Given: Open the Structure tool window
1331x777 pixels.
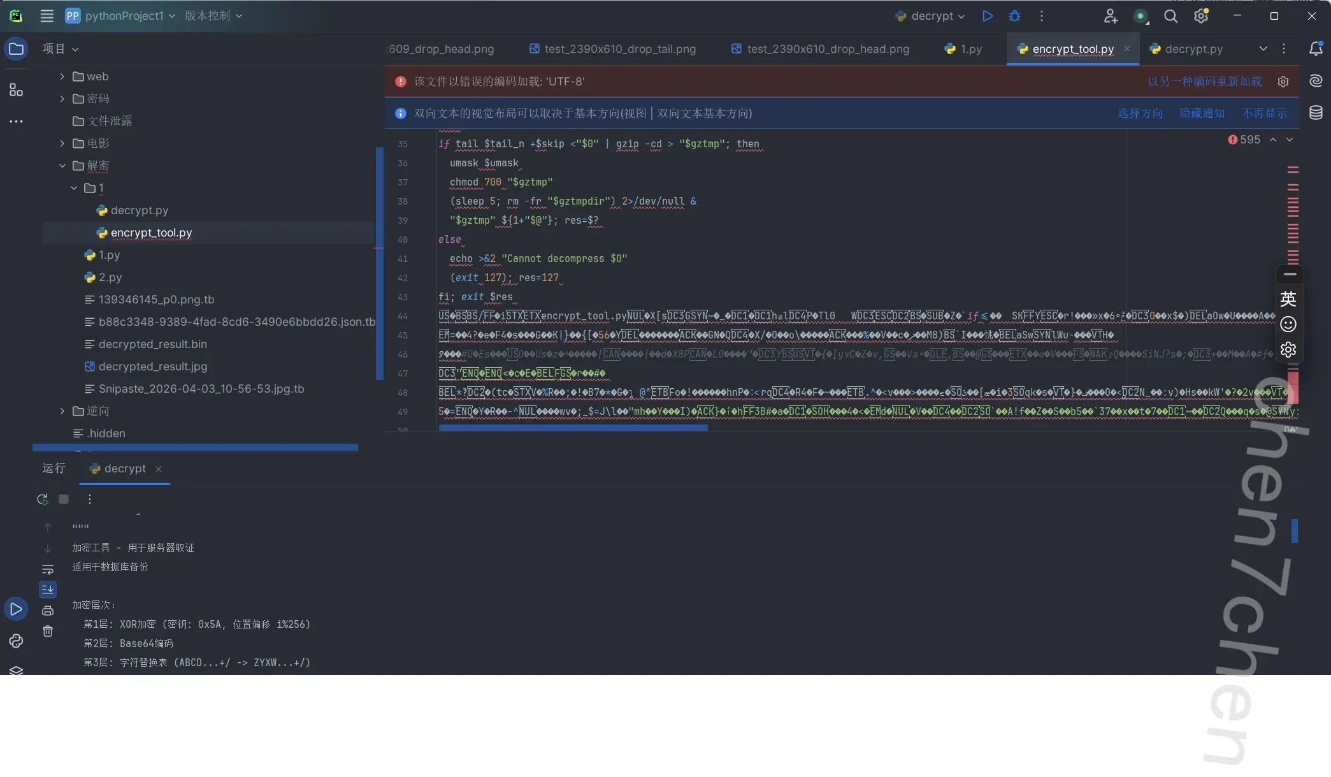Looking at the screenshot, I should pyautogui.click(x=16, y=90).
